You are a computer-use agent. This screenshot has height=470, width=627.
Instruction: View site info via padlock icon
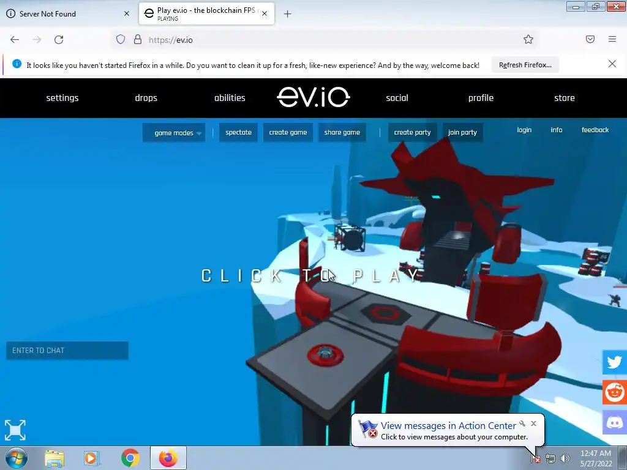[138, 40]
